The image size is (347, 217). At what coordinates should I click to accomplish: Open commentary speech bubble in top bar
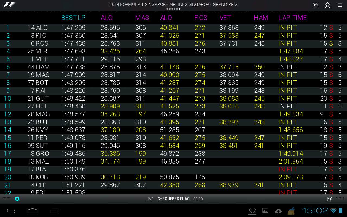[315, 5]
